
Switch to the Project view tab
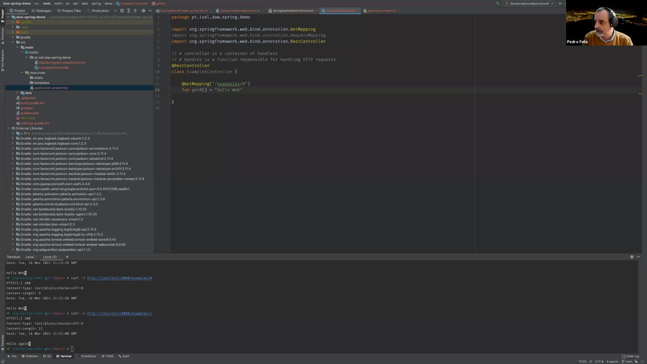(18, 11)
